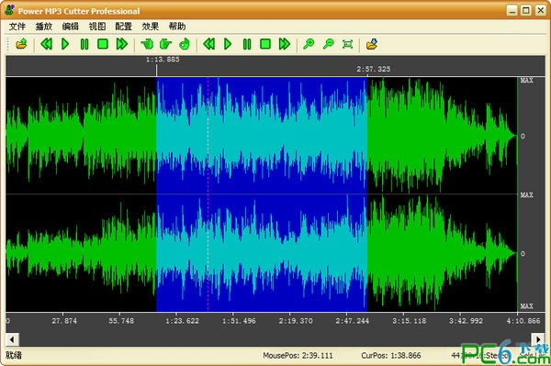Image resolution: width=551 pixels, height=366 pixels.
Task: Click the 就绪 status text
Action: pyautogui.click(x=14, y=356)
